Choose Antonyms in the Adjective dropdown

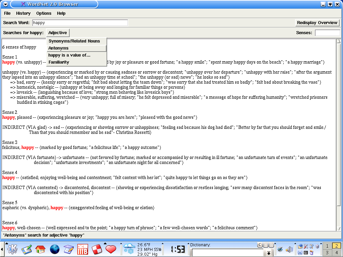point(77,48)
